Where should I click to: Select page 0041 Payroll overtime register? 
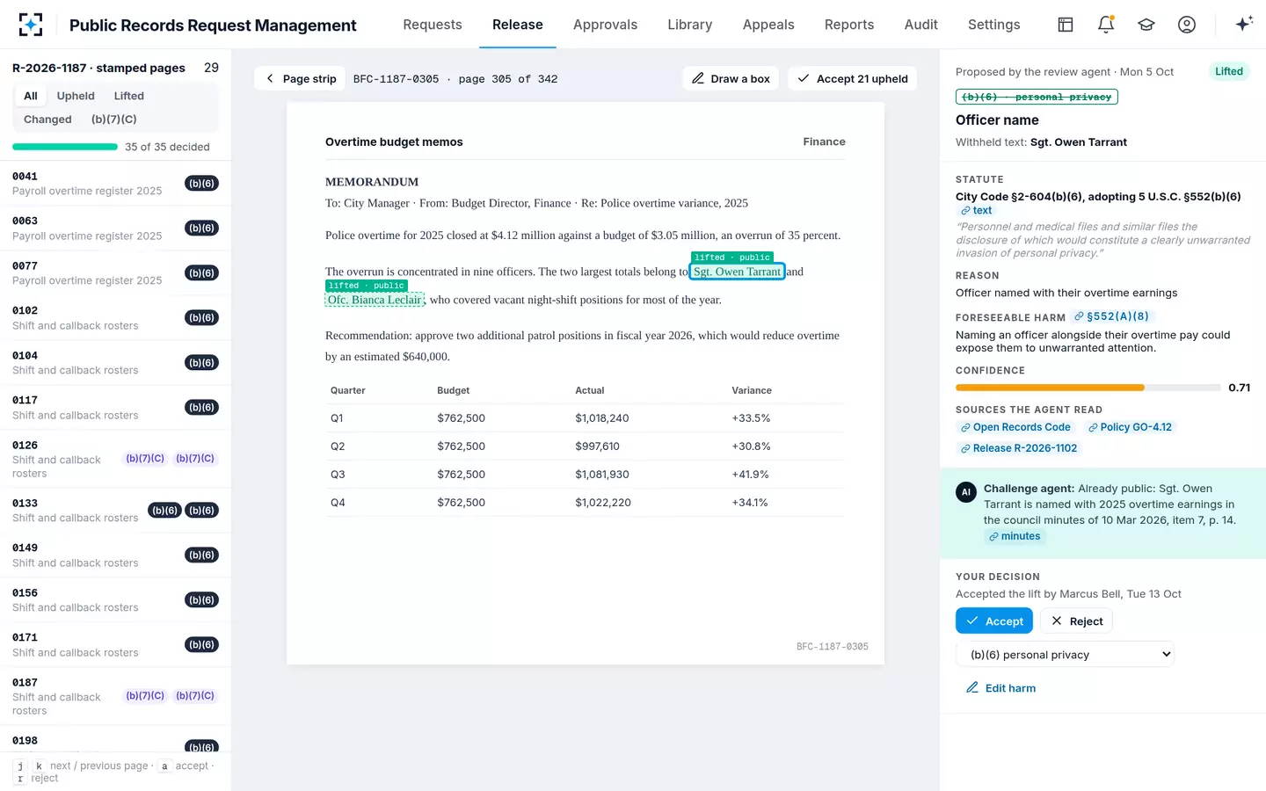pos(115,184)
